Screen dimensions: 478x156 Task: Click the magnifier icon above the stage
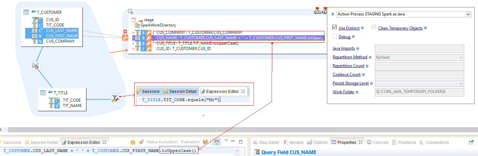(130, 11)
